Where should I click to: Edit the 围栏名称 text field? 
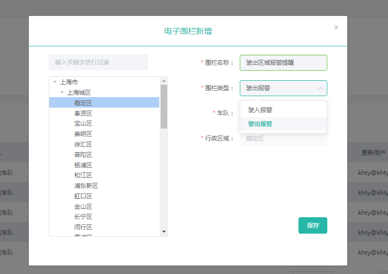[x=283, y=63]
